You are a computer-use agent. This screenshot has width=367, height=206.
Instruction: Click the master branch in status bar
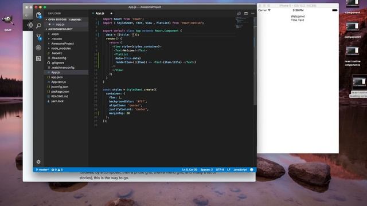pyautogui.click(x=42, y=170)
